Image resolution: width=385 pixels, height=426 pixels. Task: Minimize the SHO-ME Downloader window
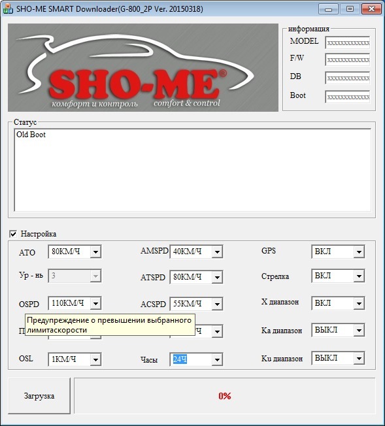tap(328, 9)
